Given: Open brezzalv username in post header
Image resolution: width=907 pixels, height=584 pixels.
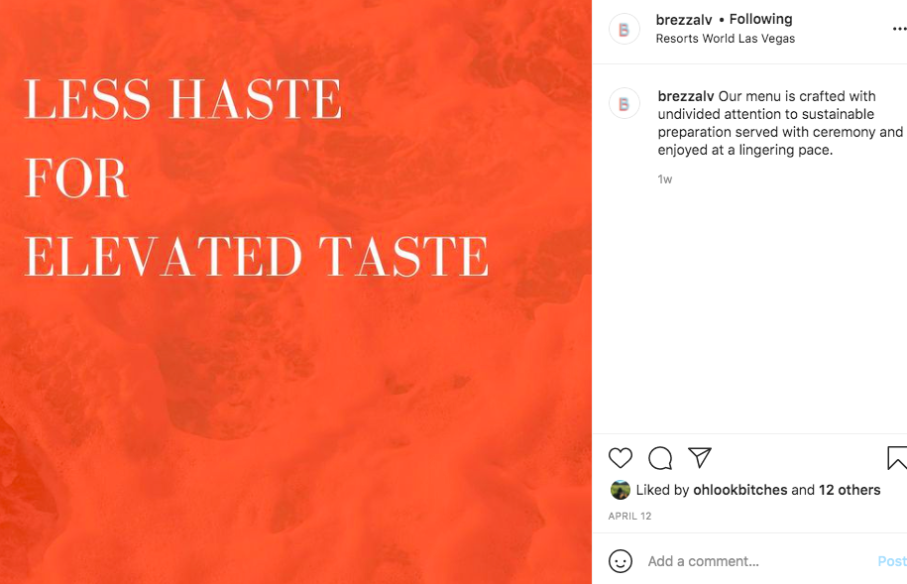Looking at the screenshot, I should (684, 19).
